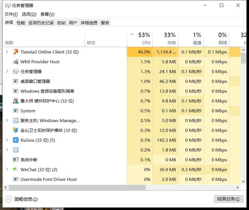The image size is (249, 210).
Task: Select the 1.5% CPU cell
Action: click(x=140, y=62)
